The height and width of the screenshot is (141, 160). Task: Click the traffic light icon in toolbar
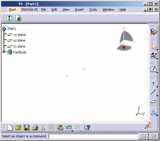[9, 18]
